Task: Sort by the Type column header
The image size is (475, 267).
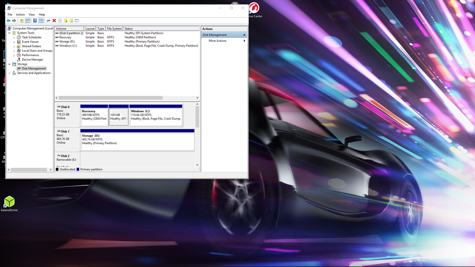Action: point(101,28)
